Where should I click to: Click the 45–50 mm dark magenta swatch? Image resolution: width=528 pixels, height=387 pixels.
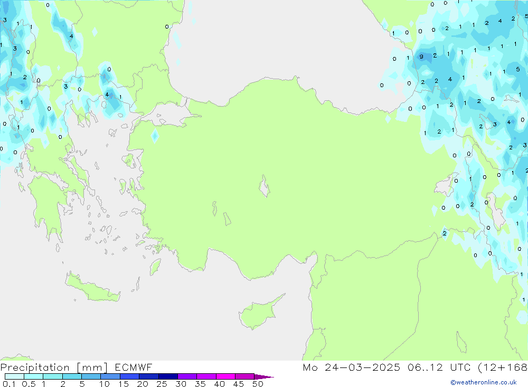(244, 376)
